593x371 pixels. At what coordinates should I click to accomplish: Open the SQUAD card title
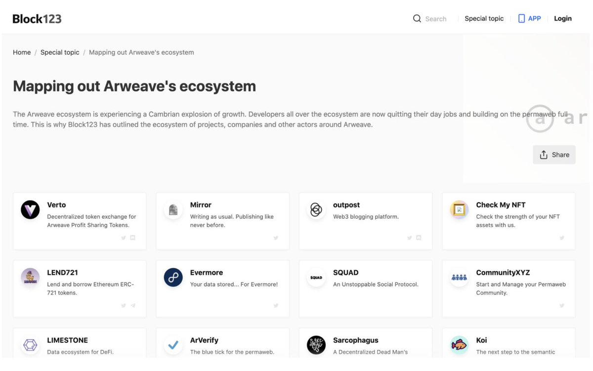346,273
